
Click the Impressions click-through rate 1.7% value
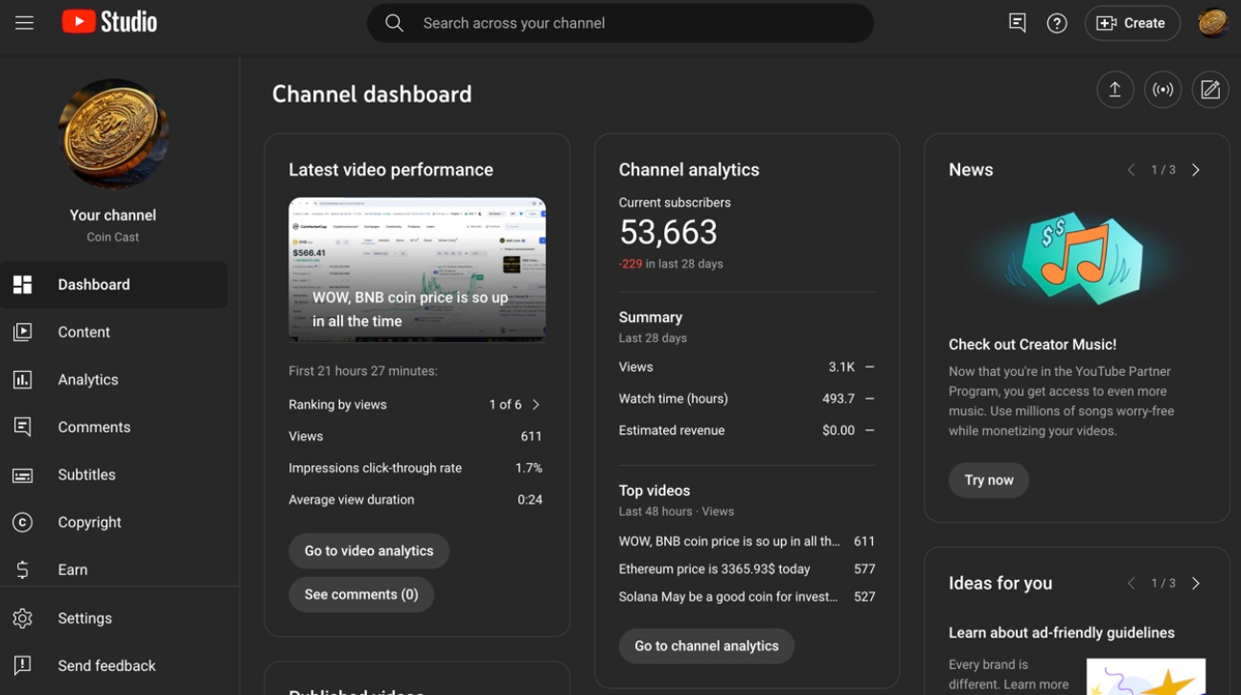[x=529, y=468]
